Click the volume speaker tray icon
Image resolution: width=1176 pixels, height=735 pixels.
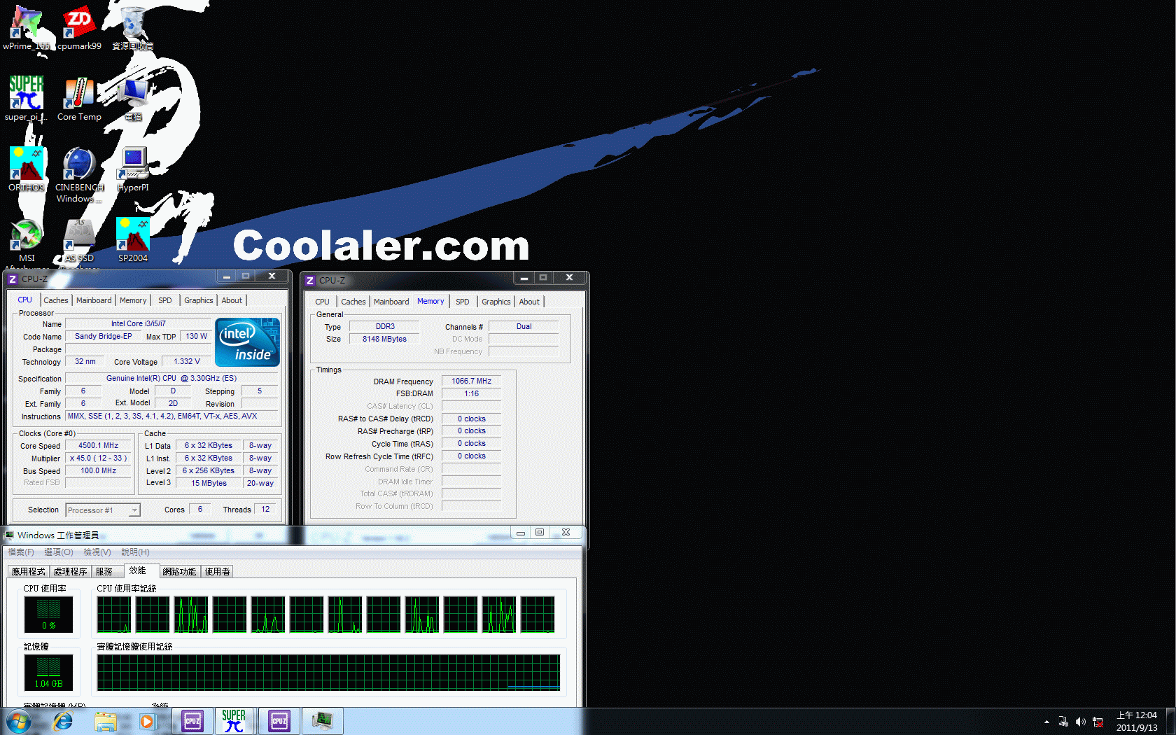point(1080,722)
